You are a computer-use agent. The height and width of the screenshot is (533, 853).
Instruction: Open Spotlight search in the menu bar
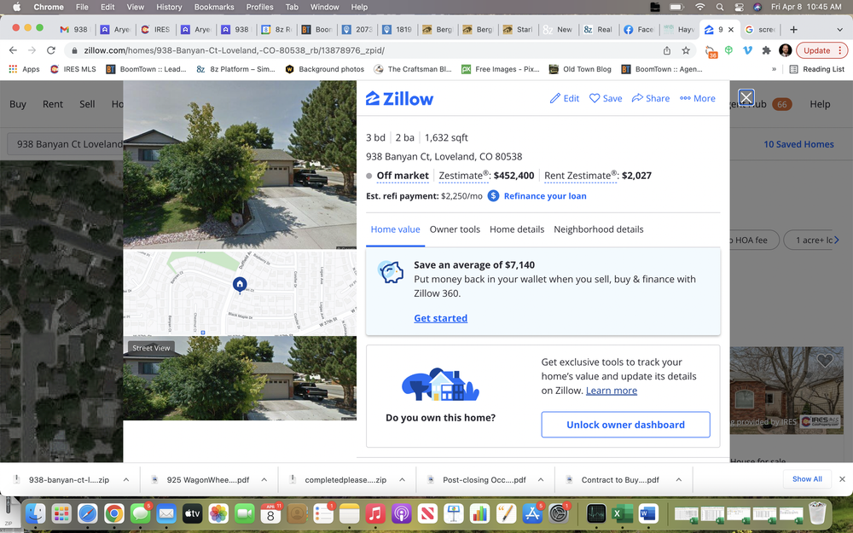tap(720, 7)
